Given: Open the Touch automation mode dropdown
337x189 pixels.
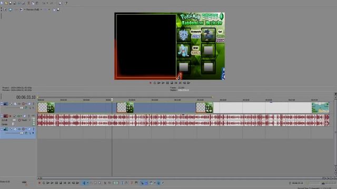Looking at the screenshot, I should pyautogui.click(x=30, y=120).
